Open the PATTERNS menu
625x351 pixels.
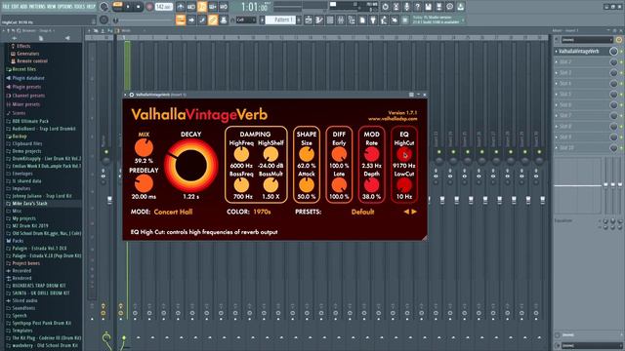[37, 7]
